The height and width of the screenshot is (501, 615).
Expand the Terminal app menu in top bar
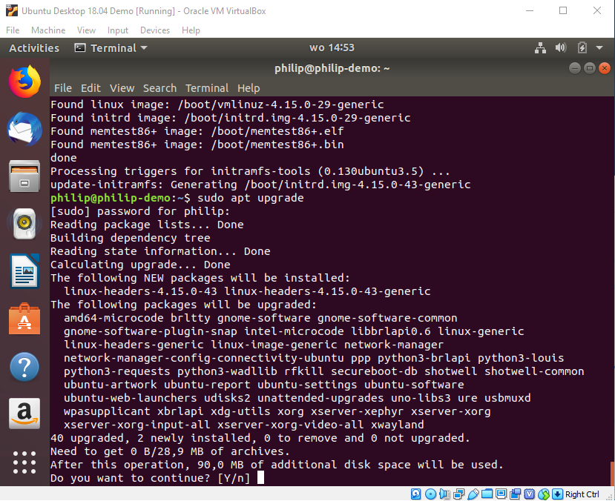(111, 47)
